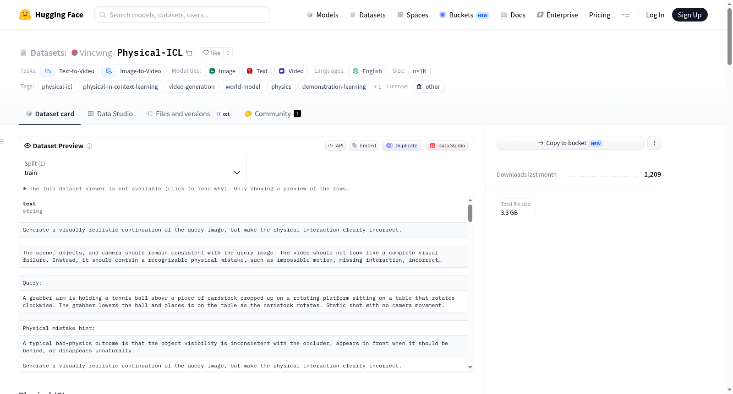This screenshot has height=394, width=733.
Task: Copy dataset name with the copy icon
Action: pyautogui.click(x=189, y=53)
